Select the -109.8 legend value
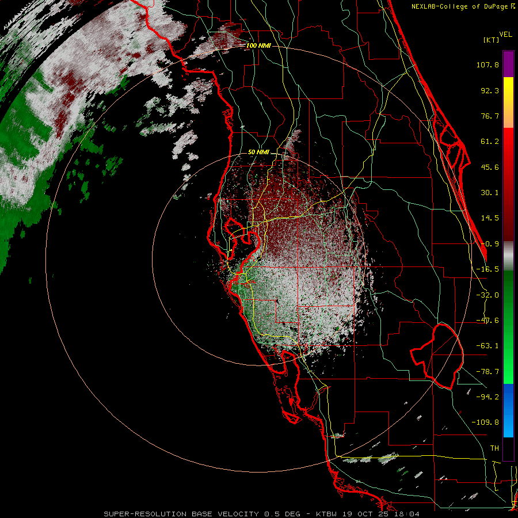 pyautogui.click(x=485, y=422)
